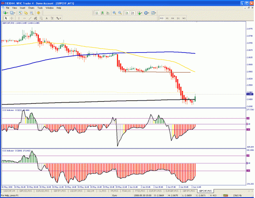Open the Indicators list icon
This screenshot has height=198, width=255.
click(x=139, y=13)
